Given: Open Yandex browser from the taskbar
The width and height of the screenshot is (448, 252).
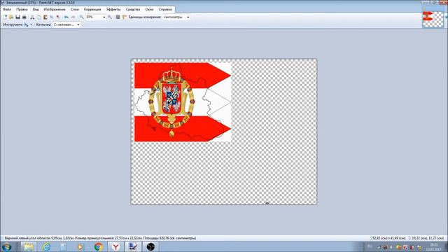Looking at the screenshot, I should point(115,247).
